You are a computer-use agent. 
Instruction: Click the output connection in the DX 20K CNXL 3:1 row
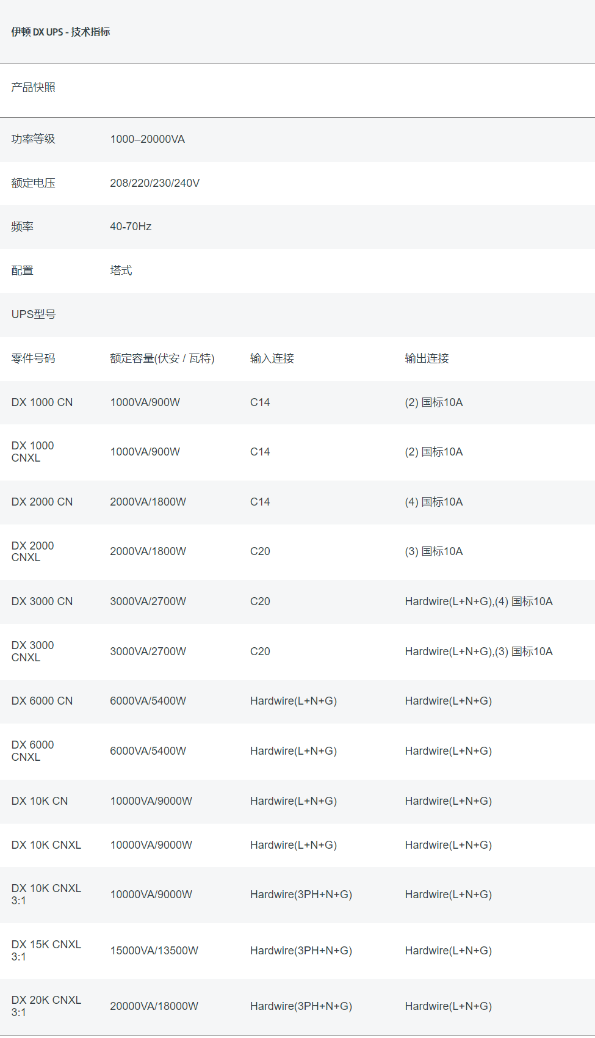point(449,1006)
